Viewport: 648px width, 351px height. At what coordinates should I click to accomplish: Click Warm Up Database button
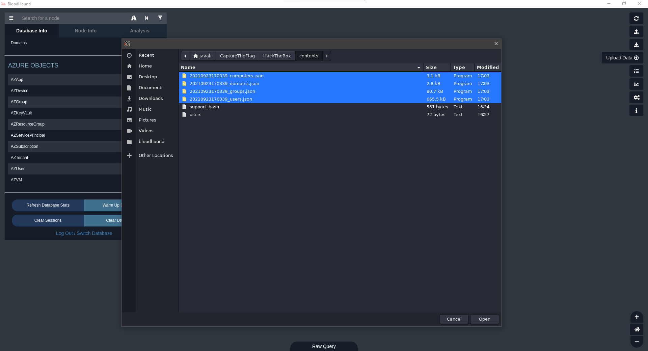click(103, 205)
